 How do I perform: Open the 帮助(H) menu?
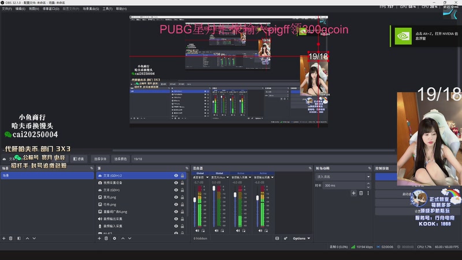pyautogui.click(x=121, y=9)
